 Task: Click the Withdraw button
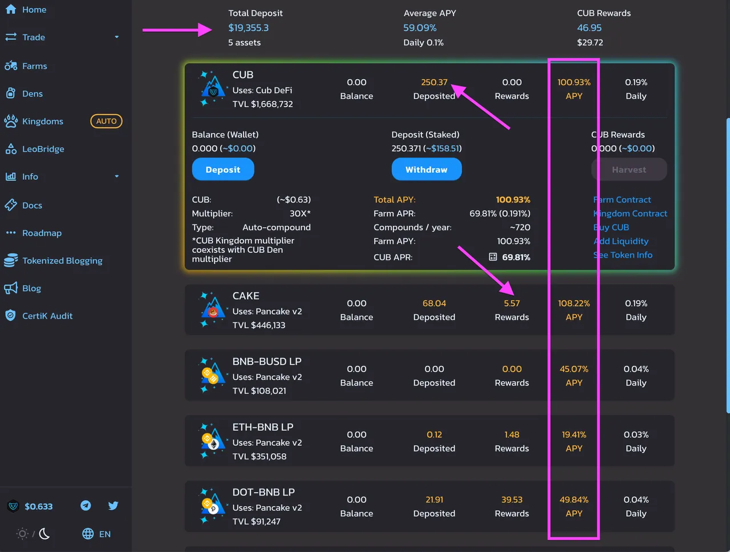tap(427, 170)
